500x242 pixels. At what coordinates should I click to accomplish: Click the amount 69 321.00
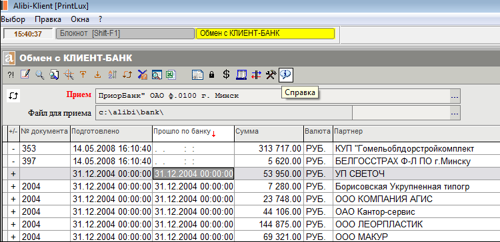283,237
